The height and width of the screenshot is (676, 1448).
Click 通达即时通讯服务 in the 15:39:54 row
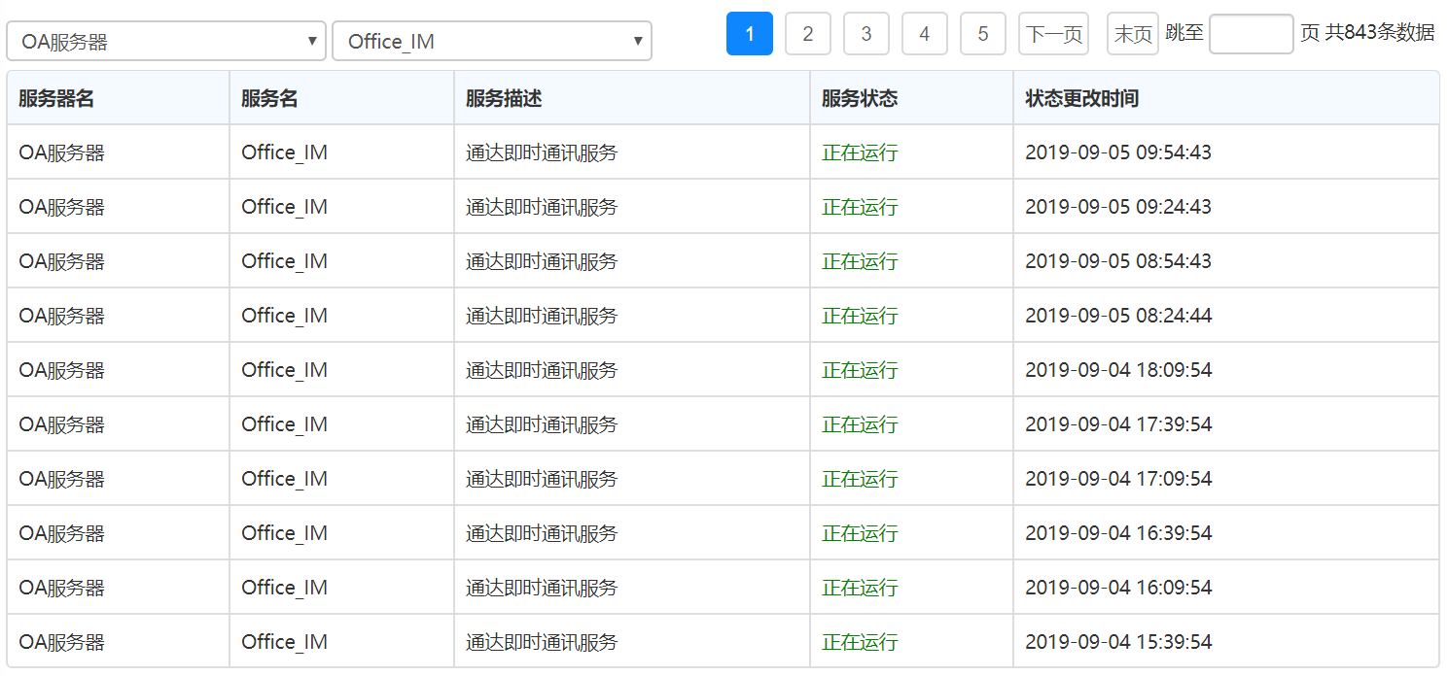(x=542, y=642)
